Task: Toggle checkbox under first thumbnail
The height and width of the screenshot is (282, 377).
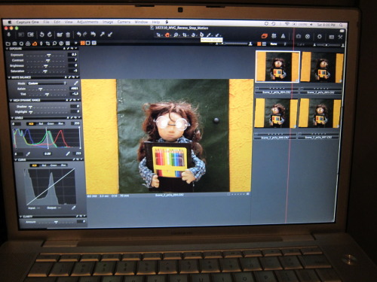Action: (257, 89)
